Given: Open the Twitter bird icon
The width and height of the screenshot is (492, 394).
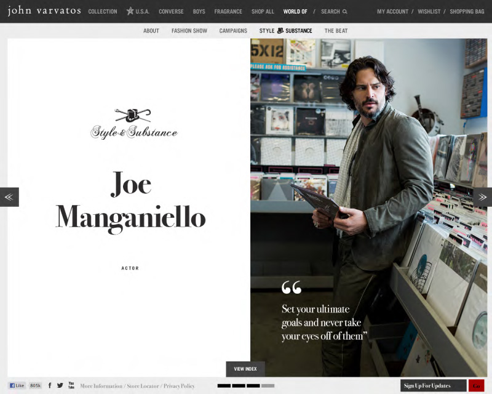Looking at the screenshot, I should [x=60, y=385].
